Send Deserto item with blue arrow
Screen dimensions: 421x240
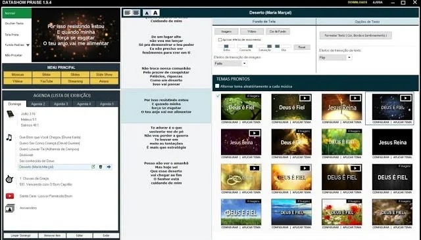point(109,167)
